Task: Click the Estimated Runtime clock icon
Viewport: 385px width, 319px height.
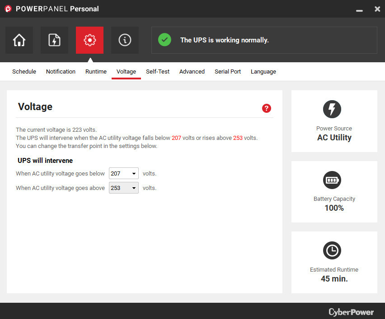Action: pyautogui.click(x=332, y=250)
